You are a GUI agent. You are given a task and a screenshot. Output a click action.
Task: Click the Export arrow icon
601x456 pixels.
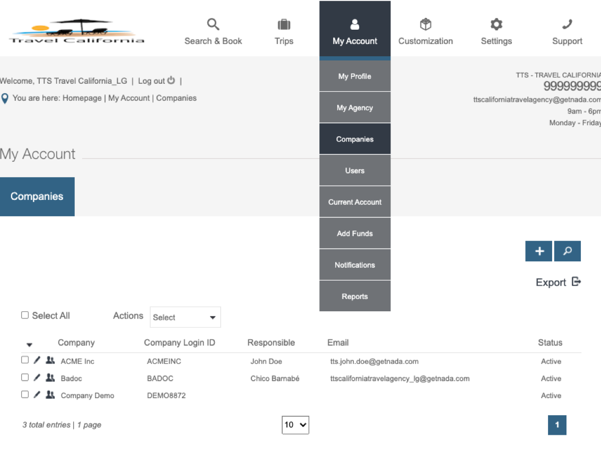(576, 282)
